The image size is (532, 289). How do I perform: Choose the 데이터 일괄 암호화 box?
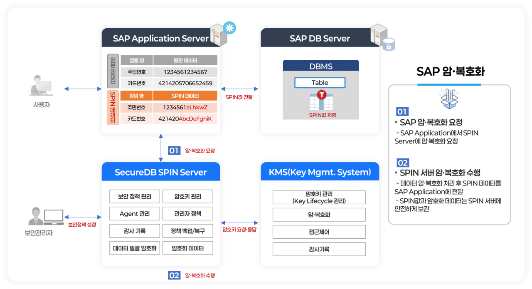135,248
